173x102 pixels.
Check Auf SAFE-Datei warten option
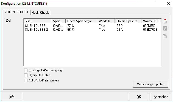[x=26, y=80]
